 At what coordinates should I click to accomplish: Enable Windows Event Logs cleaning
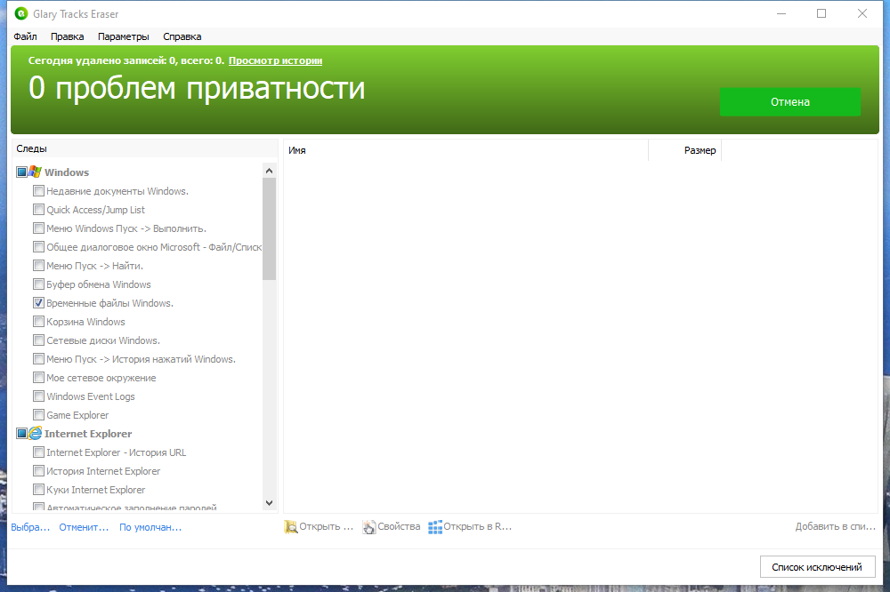click(x=38, y=396)
